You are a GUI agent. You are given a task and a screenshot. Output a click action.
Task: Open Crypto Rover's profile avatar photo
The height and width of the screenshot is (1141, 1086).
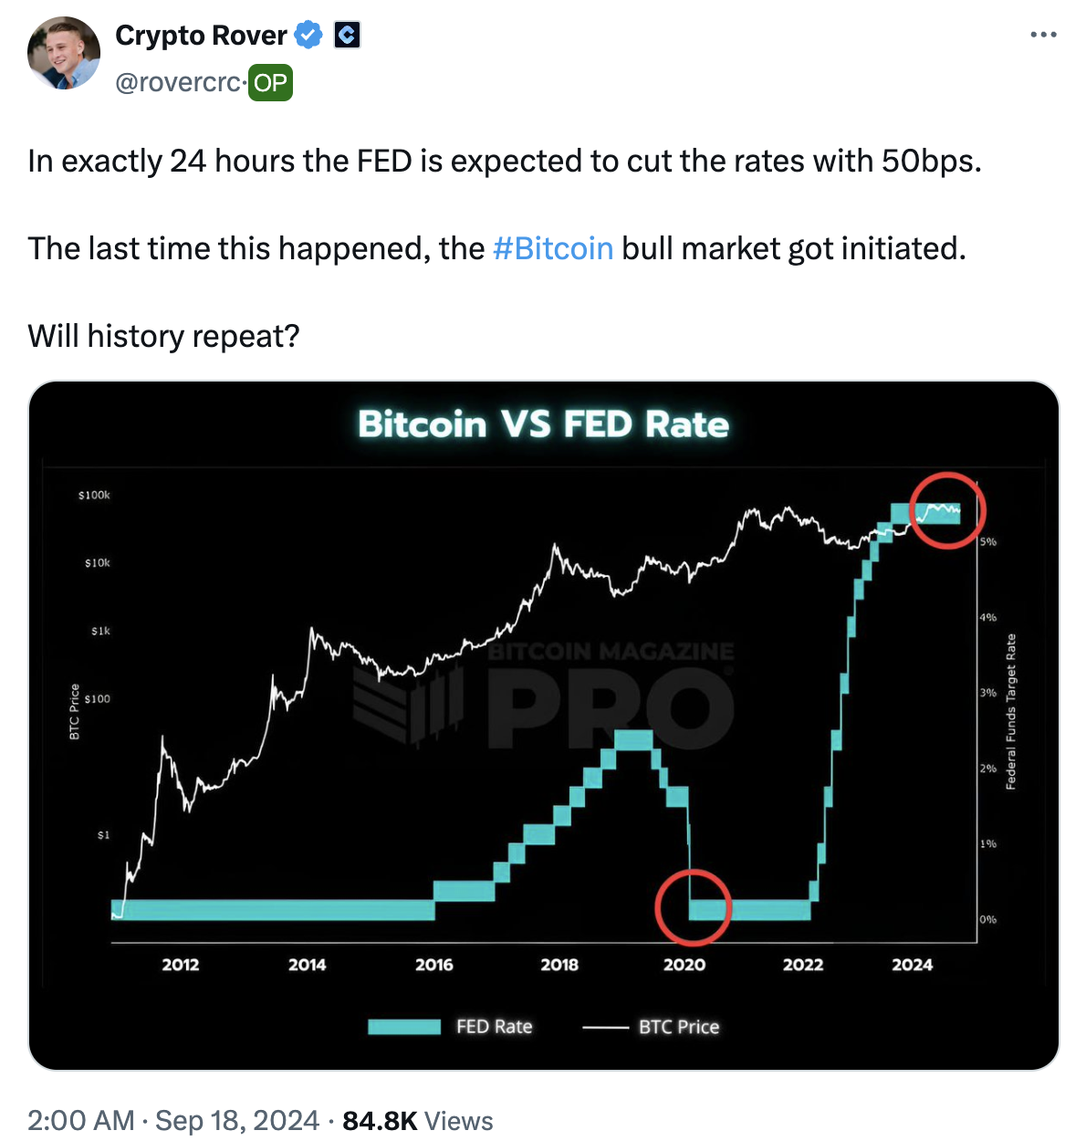(x=64, y=53)
